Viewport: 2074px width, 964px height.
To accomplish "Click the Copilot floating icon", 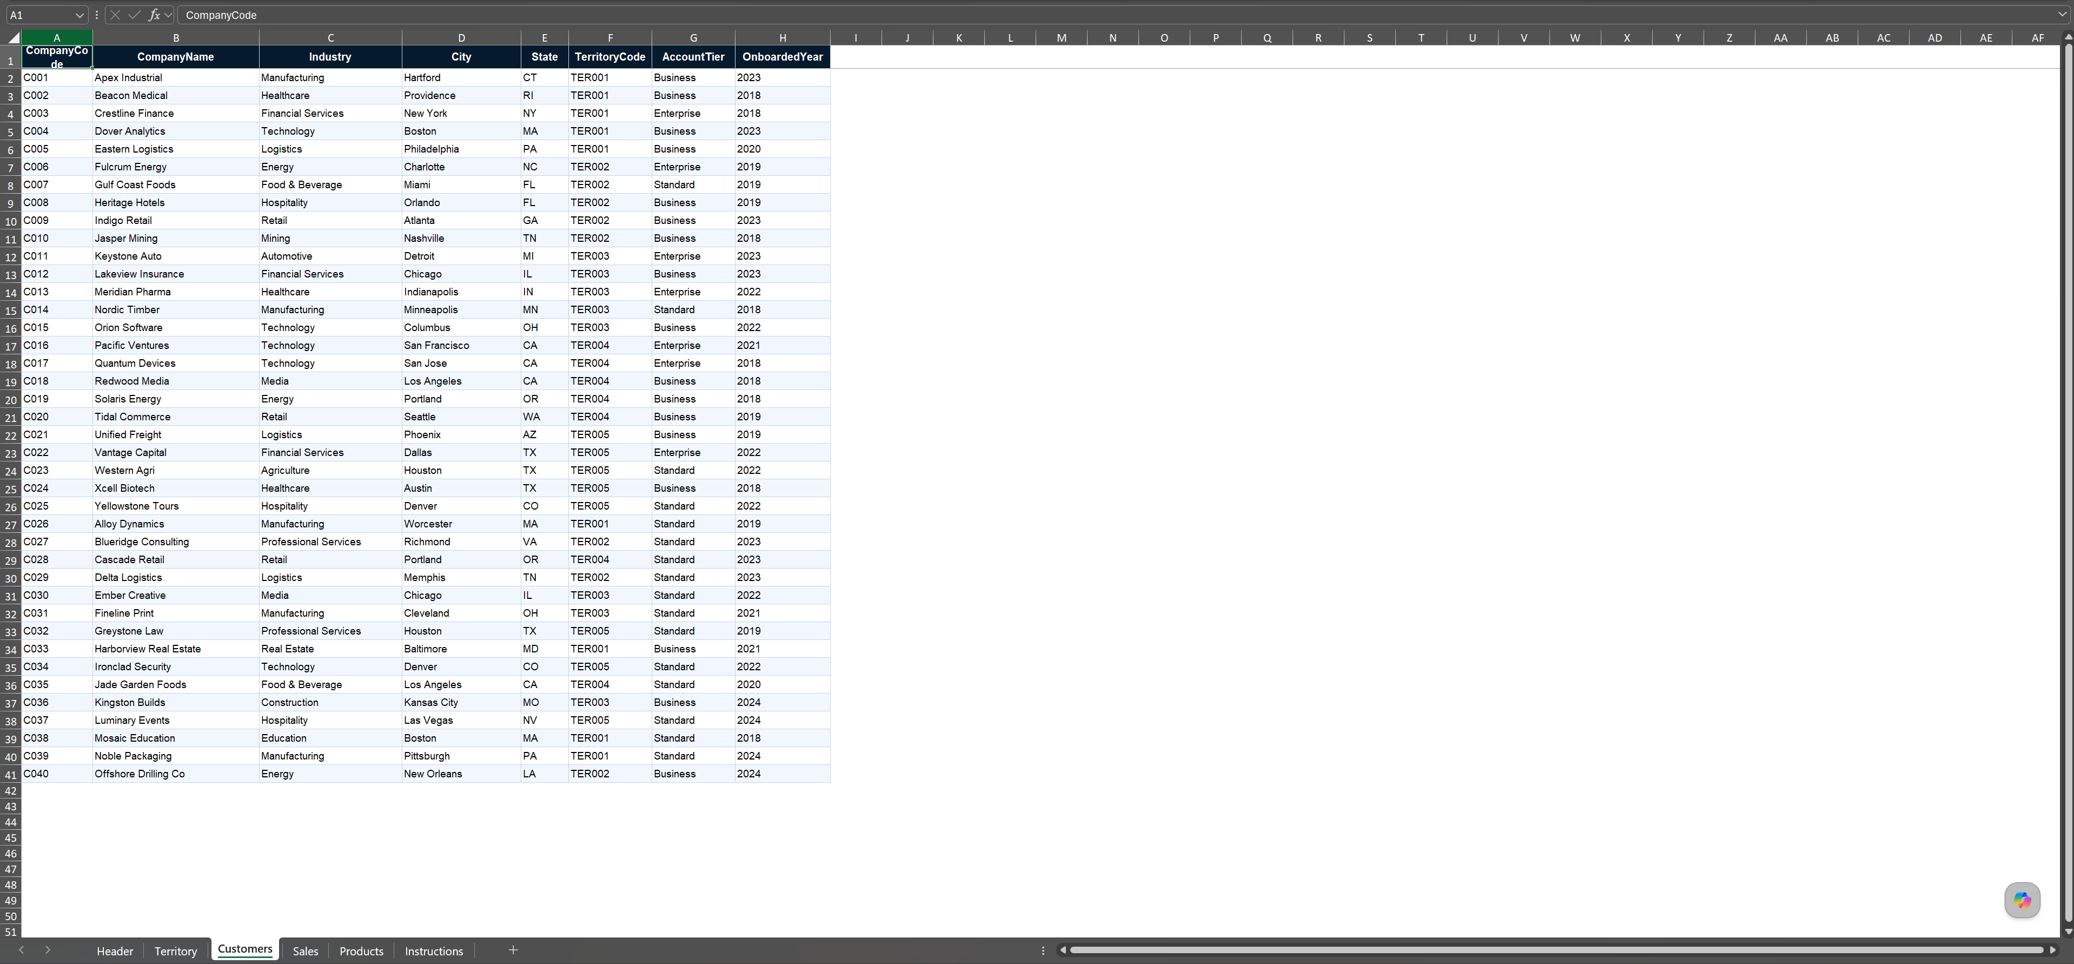I will tap(2022, 900).
